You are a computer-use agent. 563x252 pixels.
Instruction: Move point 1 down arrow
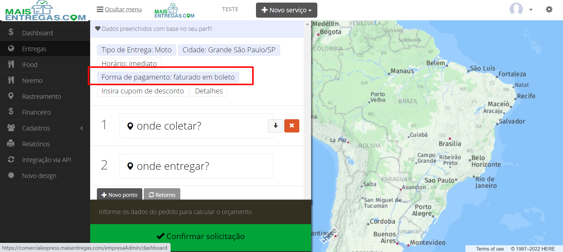click(x=275, y=126)
